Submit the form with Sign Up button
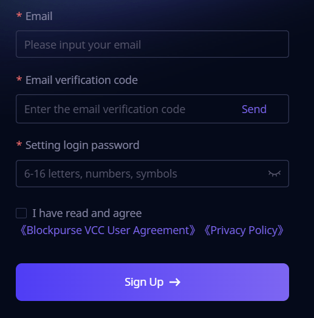The width and height of the screenshot is (314, 318). click(x=152, y=282)
